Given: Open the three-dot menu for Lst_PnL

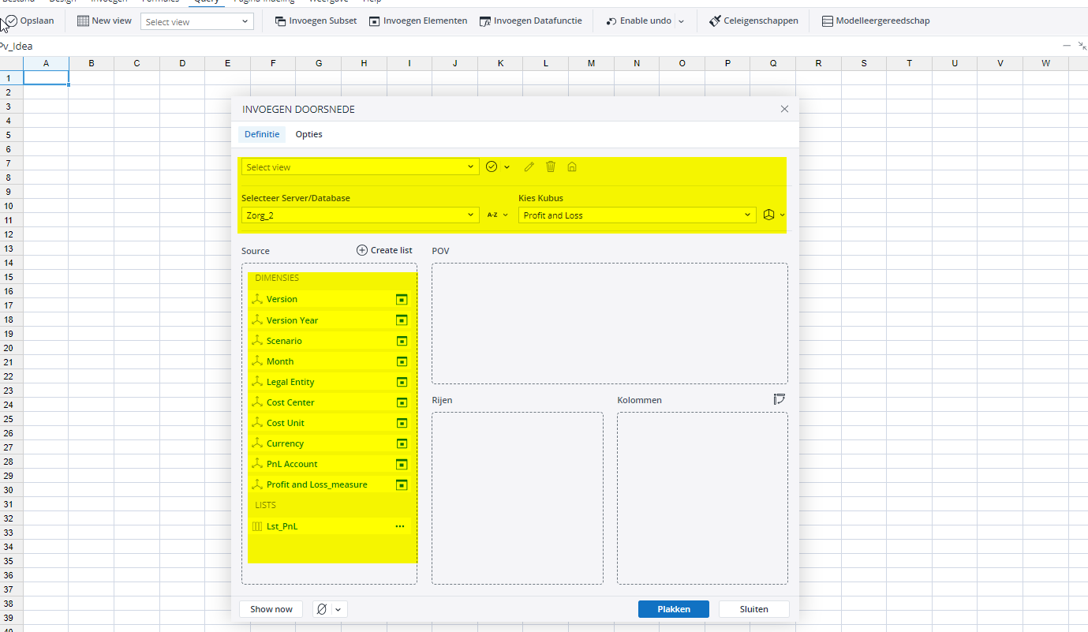Looking at the screenshot, I should point(400,526).
